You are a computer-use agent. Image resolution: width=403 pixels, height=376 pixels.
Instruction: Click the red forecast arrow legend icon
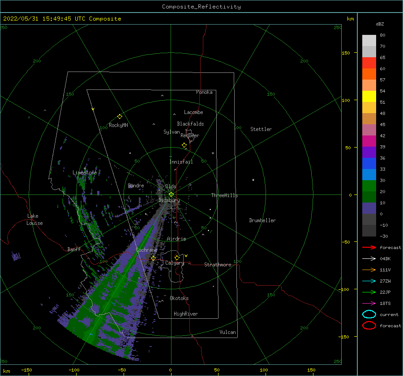[369, 247]
